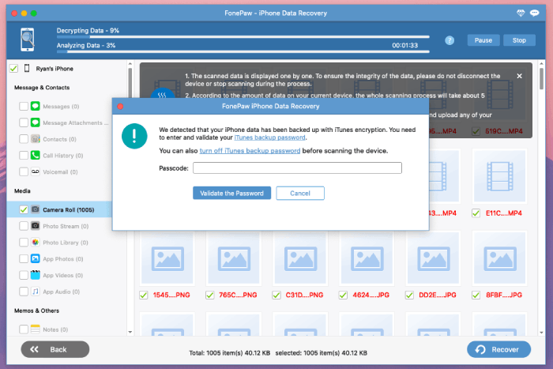Check the Messages (0) checkbox
The height and width of the screenshot is (369, 553).
pos(24,106)
